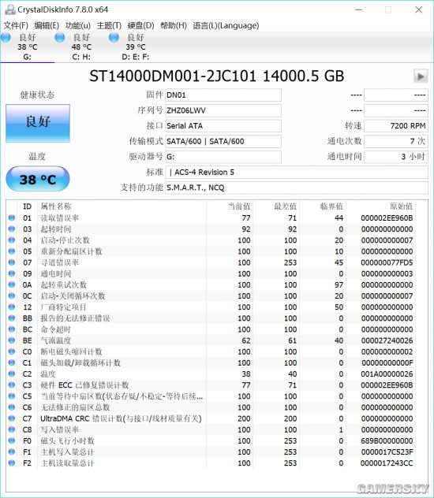Select the C: H: drive status orb

tap(60, 38)
